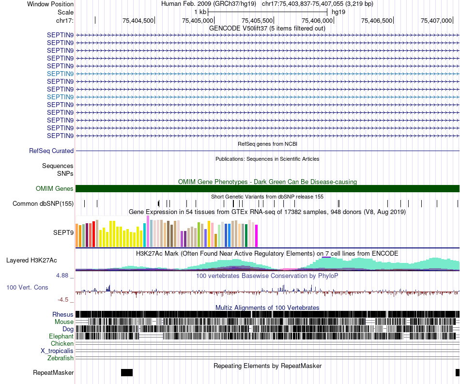Image resolution: width=460 pixels, height=384 pixels.
Task: Click the 'Mouse' alignment label
Action: pyautogui.click(x=64, y=322)
